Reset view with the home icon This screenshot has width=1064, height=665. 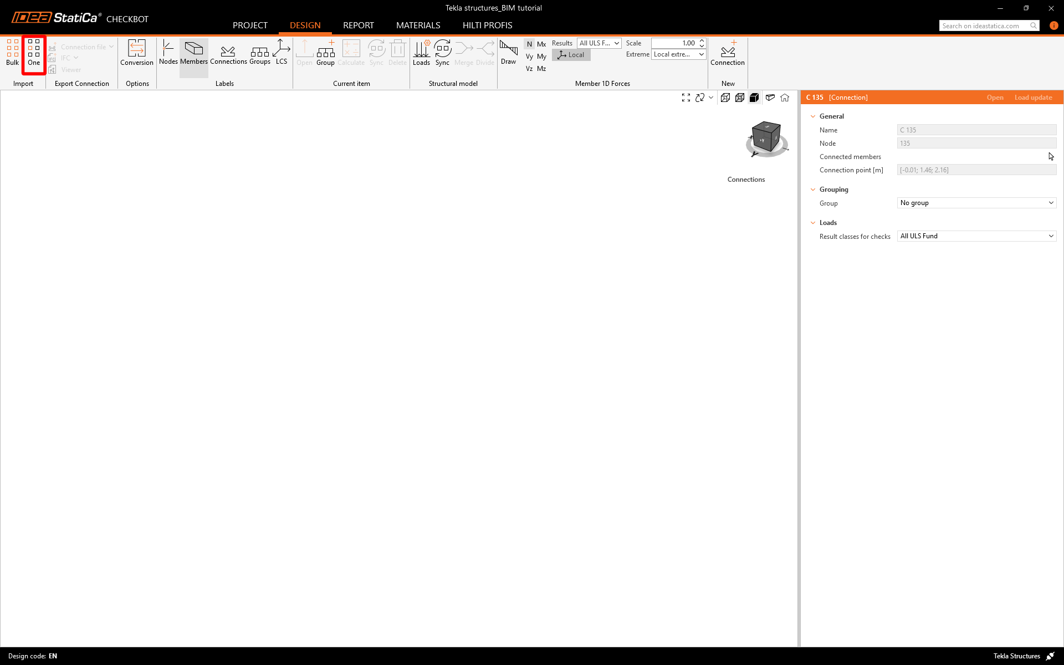click(785, 98)
